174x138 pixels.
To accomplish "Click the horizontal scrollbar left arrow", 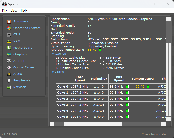I will pos(52,124).
